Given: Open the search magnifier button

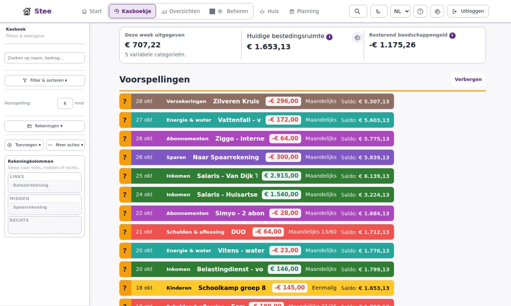Looking at the screenshot, I should pyautogui.click(x=358, y=11).
